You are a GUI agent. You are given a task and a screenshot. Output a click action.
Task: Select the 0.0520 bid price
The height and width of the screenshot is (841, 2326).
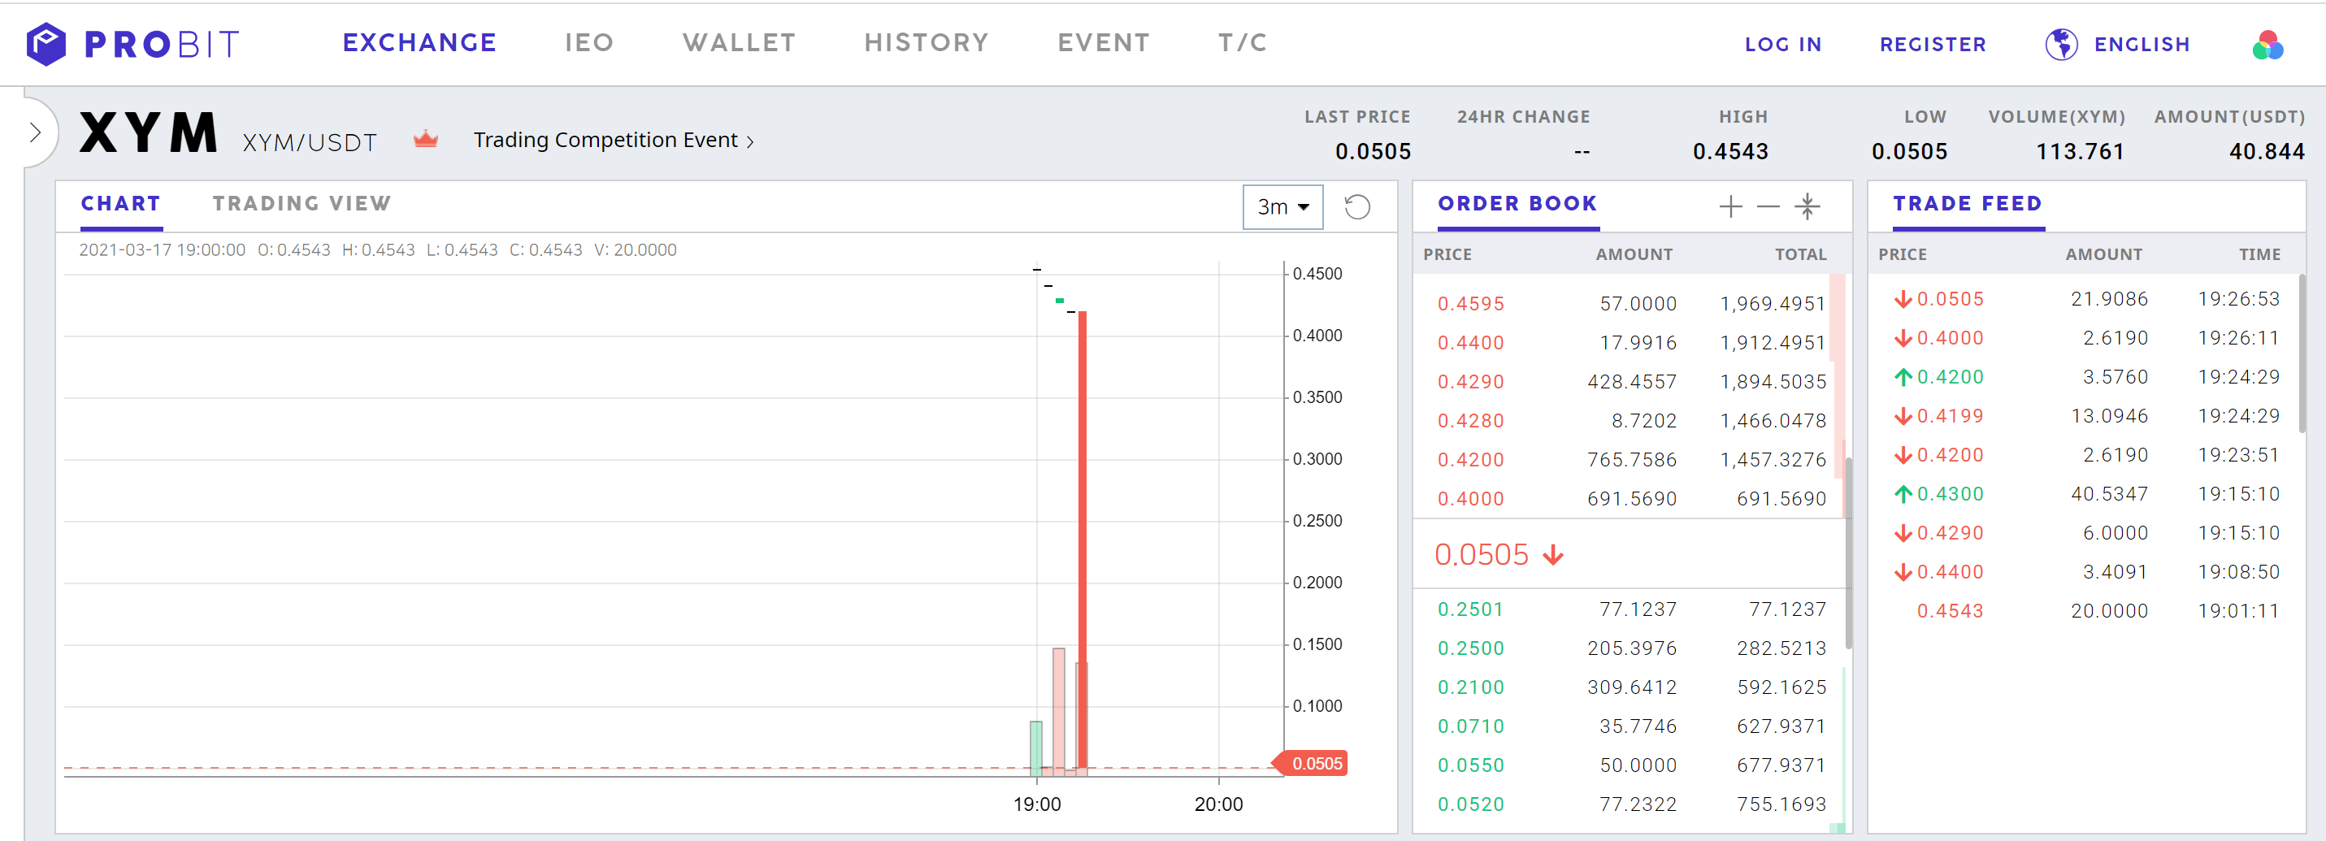[x=1470, y=804]
